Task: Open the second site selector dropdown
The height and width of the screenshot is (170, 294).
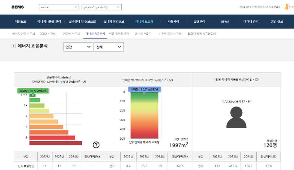Action: point(102,7)
